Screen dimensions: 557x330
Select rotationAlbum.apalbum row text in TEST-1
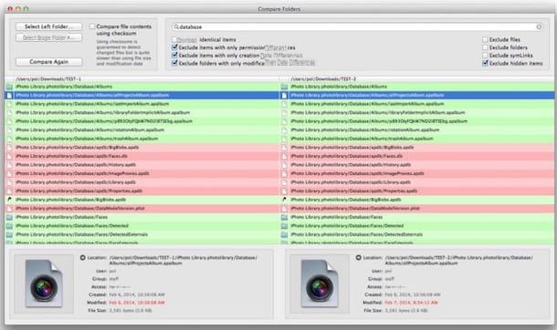[x=89, y=130]
